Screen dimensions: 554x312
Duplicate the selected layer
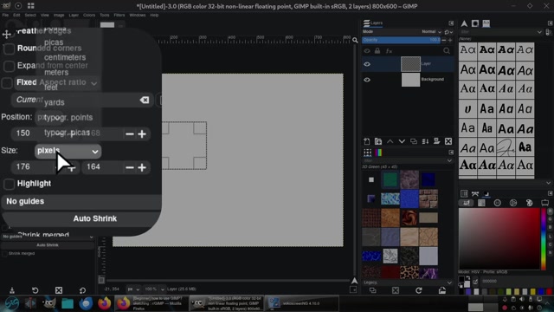tap(414, 141)
